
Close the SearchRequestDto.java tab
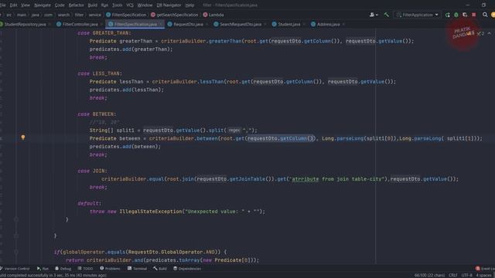coord(265,24)
